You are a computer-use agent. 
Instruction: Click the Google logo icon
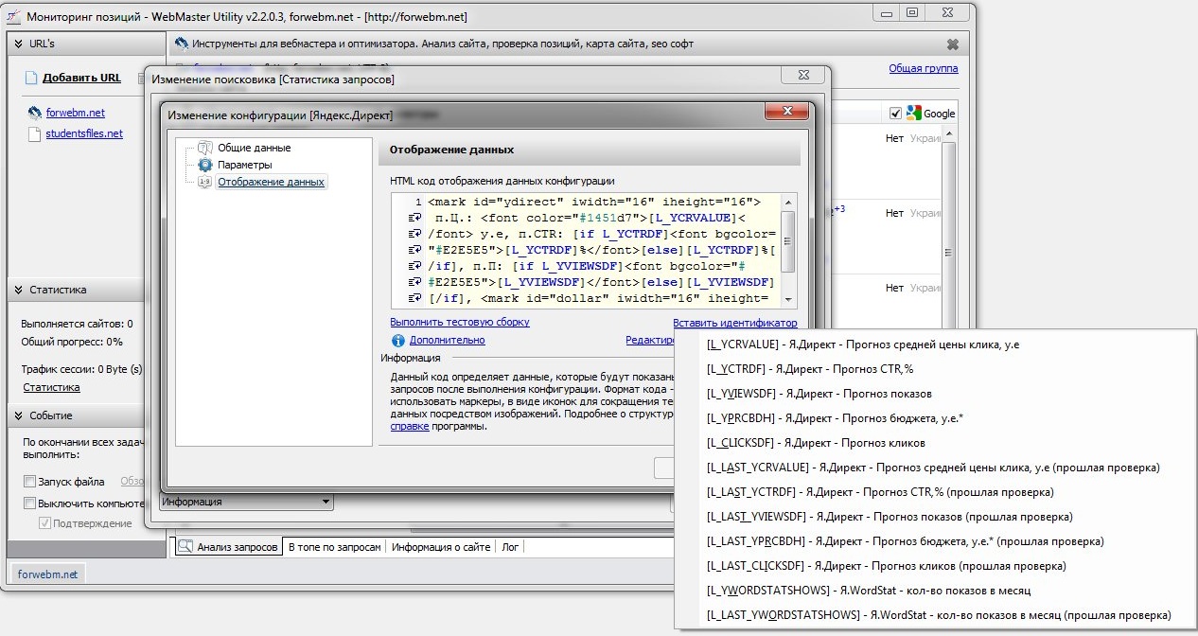point(914,114)
